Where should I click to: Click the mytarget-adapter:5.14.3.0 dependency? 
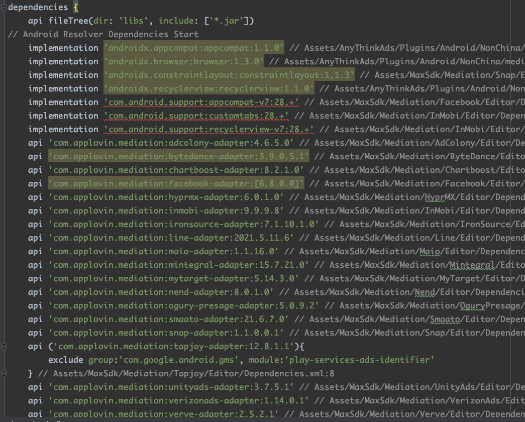(174, 279)
